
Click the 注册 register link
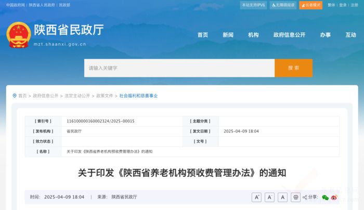tap(354, 5)
